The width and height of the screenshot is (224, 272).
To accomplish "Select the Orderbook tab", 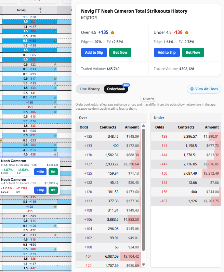I will tap(116, 89).
